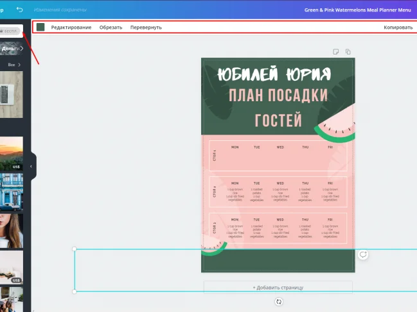Click the undo arrow icon

[x=20, y=10]
